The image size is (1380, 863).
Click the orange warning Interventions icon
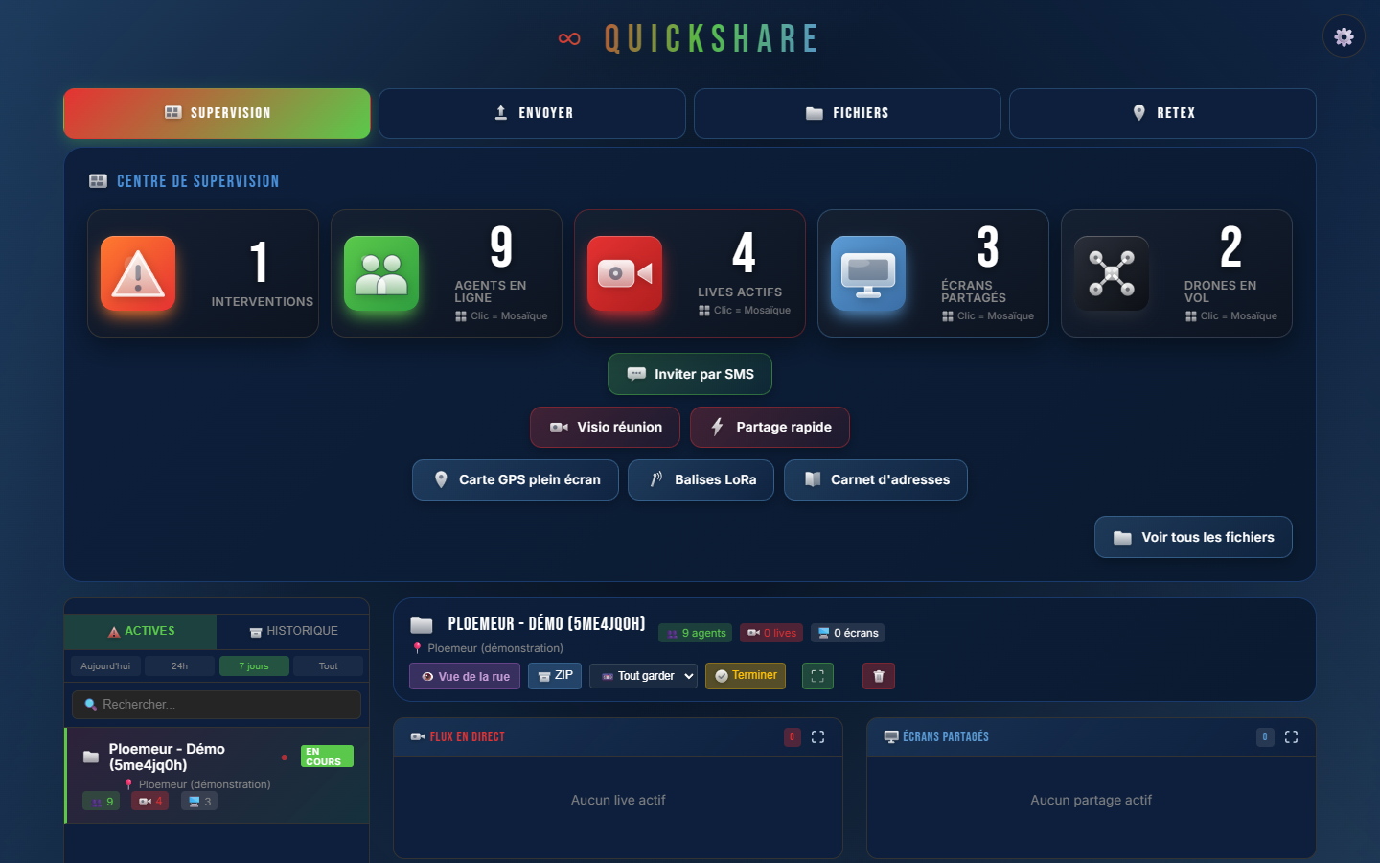click(138, 273)
